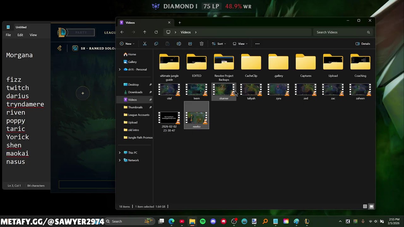Click the File Explorer taskbar icon

192,221
